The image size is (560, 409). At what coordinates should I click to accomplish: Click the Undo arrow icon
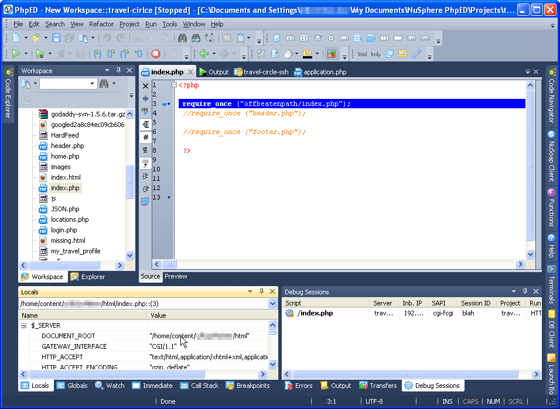tap(107, 38)
